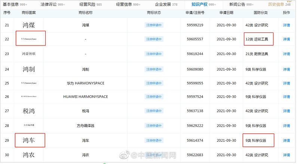This screenshot has height=164, width=297.
Task: Click the 鸿制 trademark image
Action: (x=28, y=69)
